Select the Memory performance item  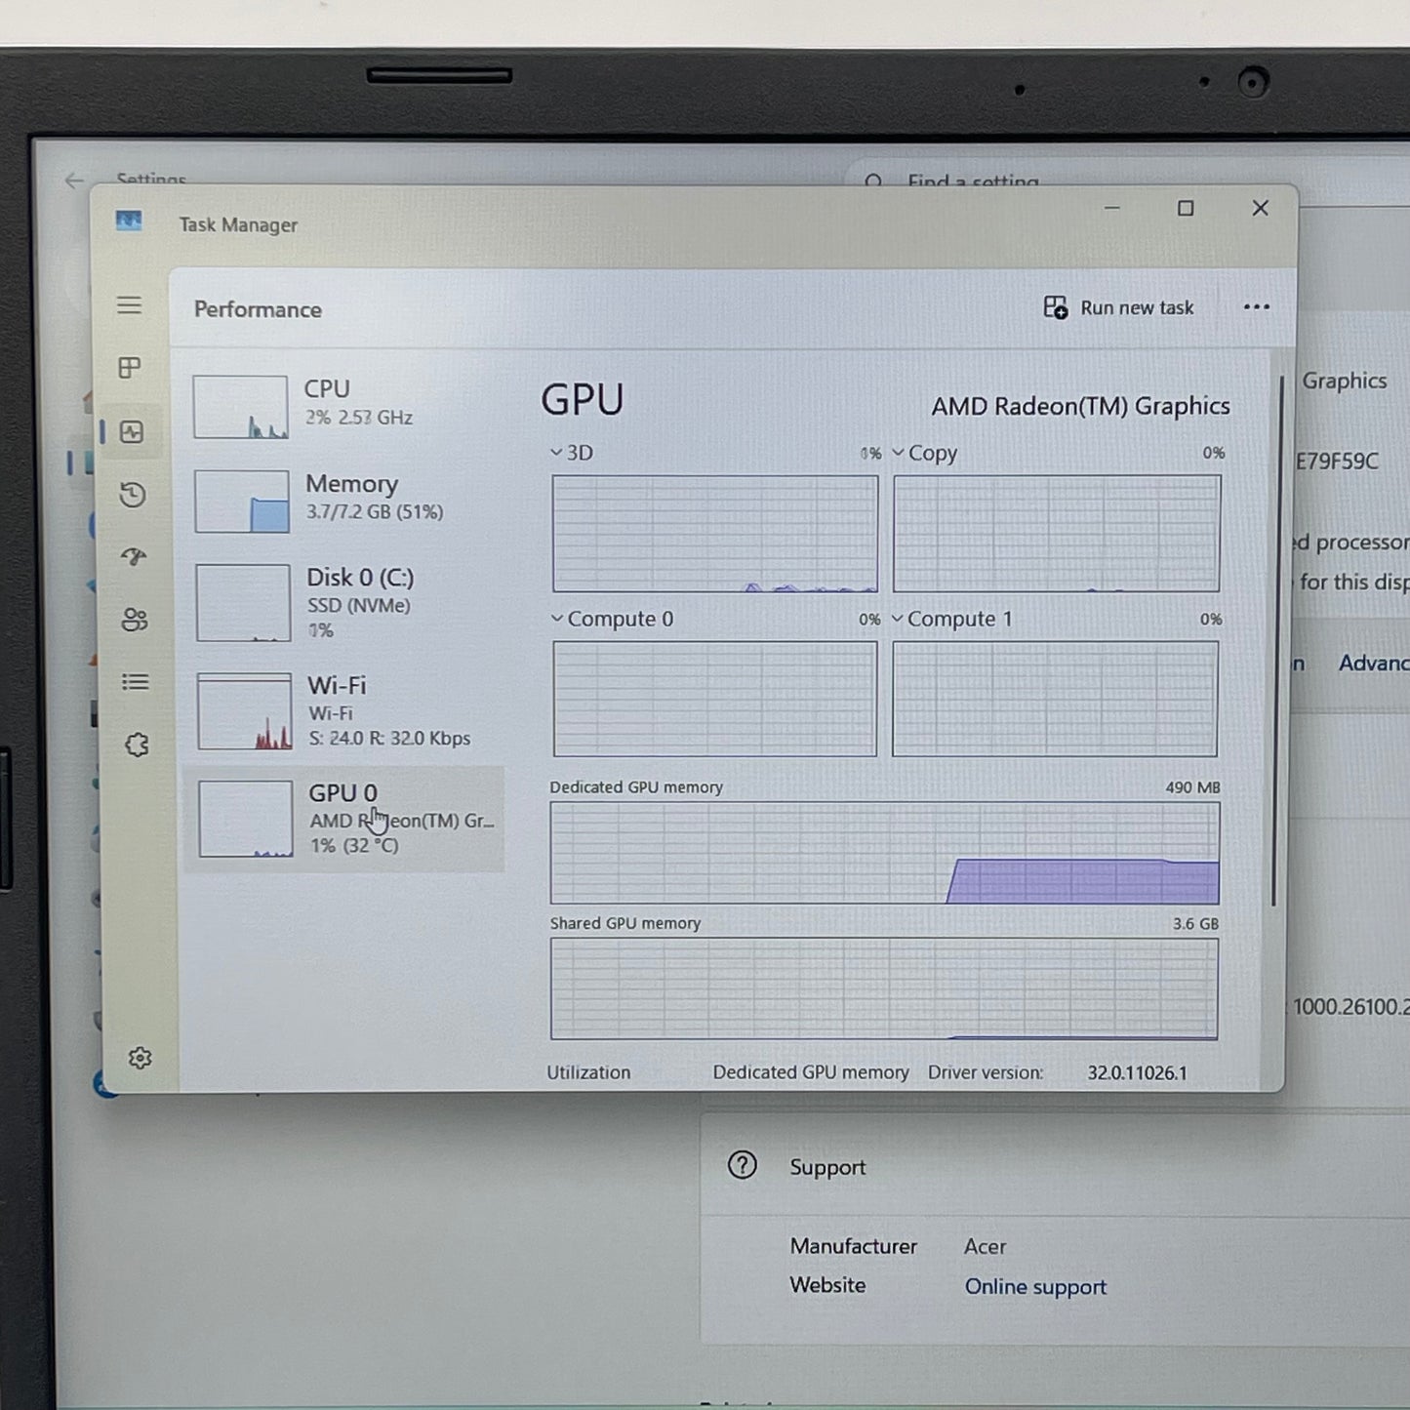coord(343,500)
